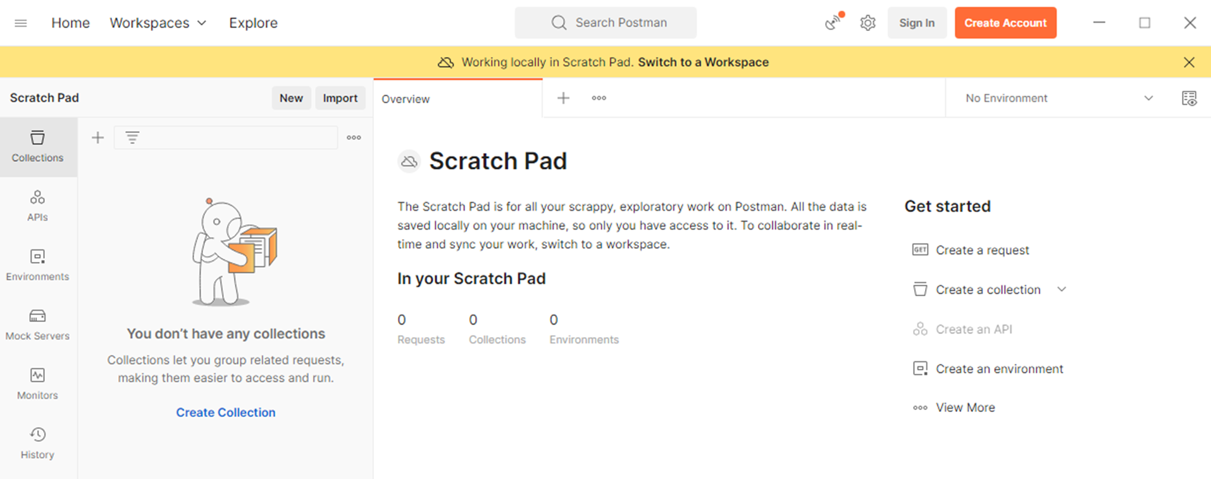Open the Environments sidebar section
This screenshot has width=1211, height=479.
pos(37,265)
